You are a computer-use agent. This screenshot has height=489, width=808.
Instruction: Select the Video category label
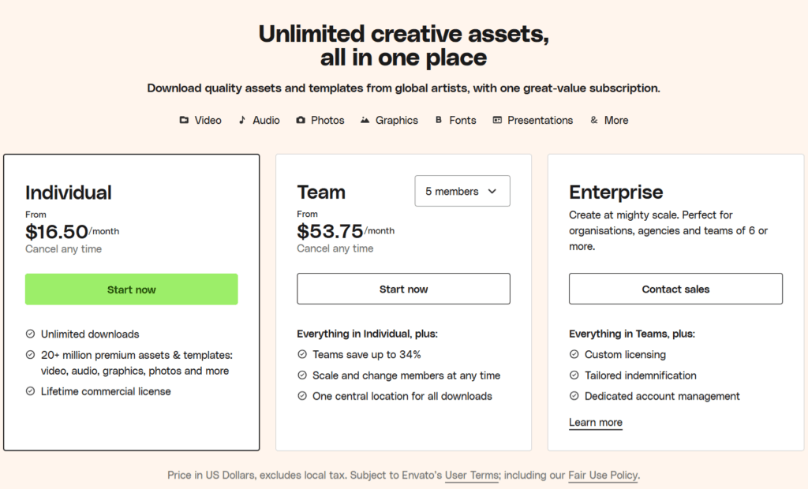click(x=208, y=120)
